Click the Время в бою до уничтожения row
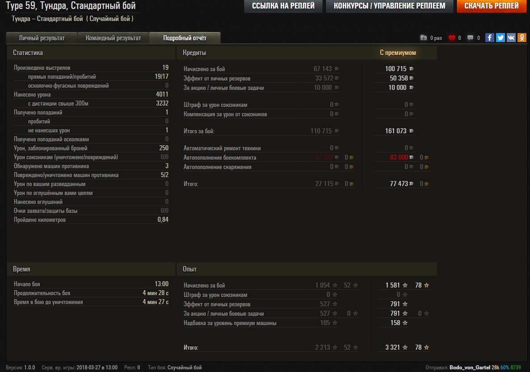Screen dimensions: 530x372 [x=91, y=302]
